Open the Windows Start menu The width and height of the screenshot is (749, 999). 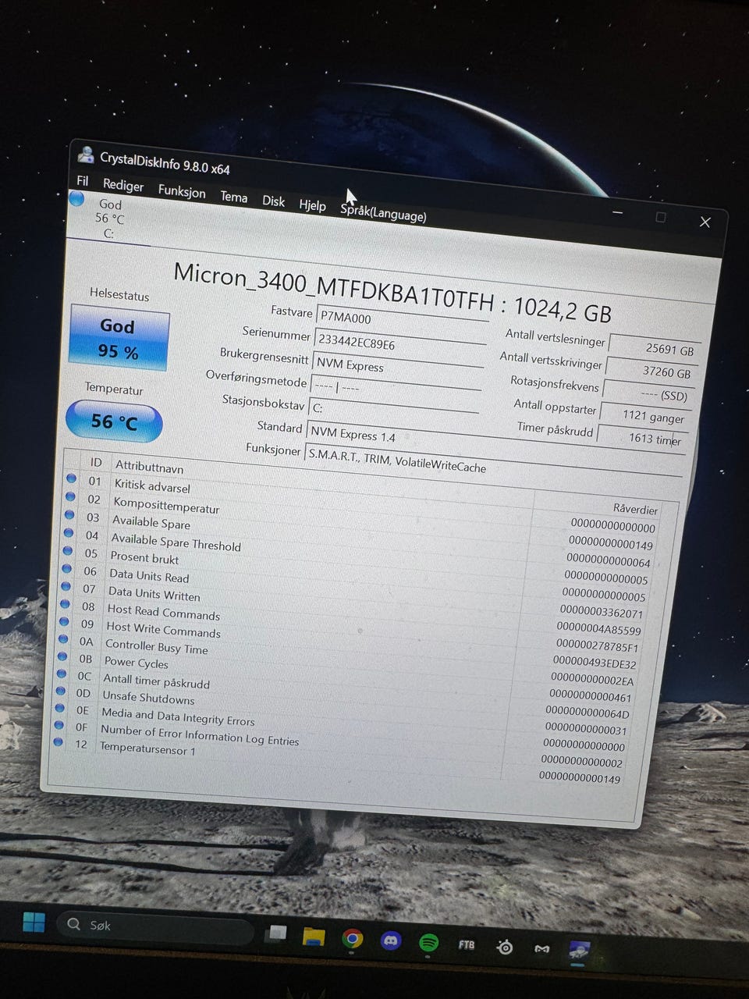(34, 923)
